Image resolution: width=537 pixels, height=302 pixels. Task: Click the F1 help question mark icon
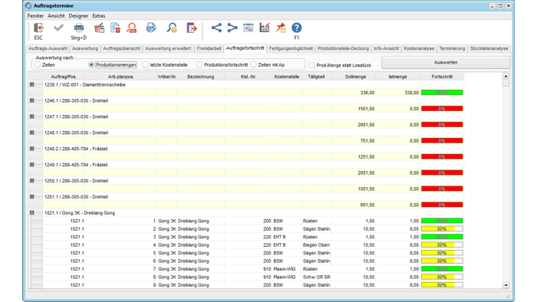[297, 28]
